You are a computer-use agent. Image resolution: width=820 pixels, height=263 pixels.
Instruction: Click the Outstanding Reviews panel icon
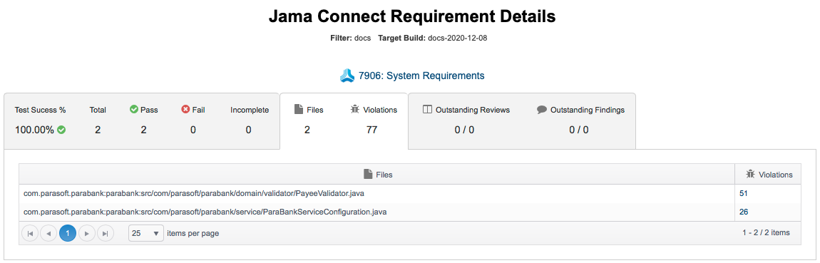pos(426,110)
